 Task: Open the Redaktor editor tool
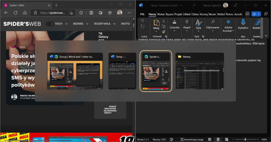257,24
